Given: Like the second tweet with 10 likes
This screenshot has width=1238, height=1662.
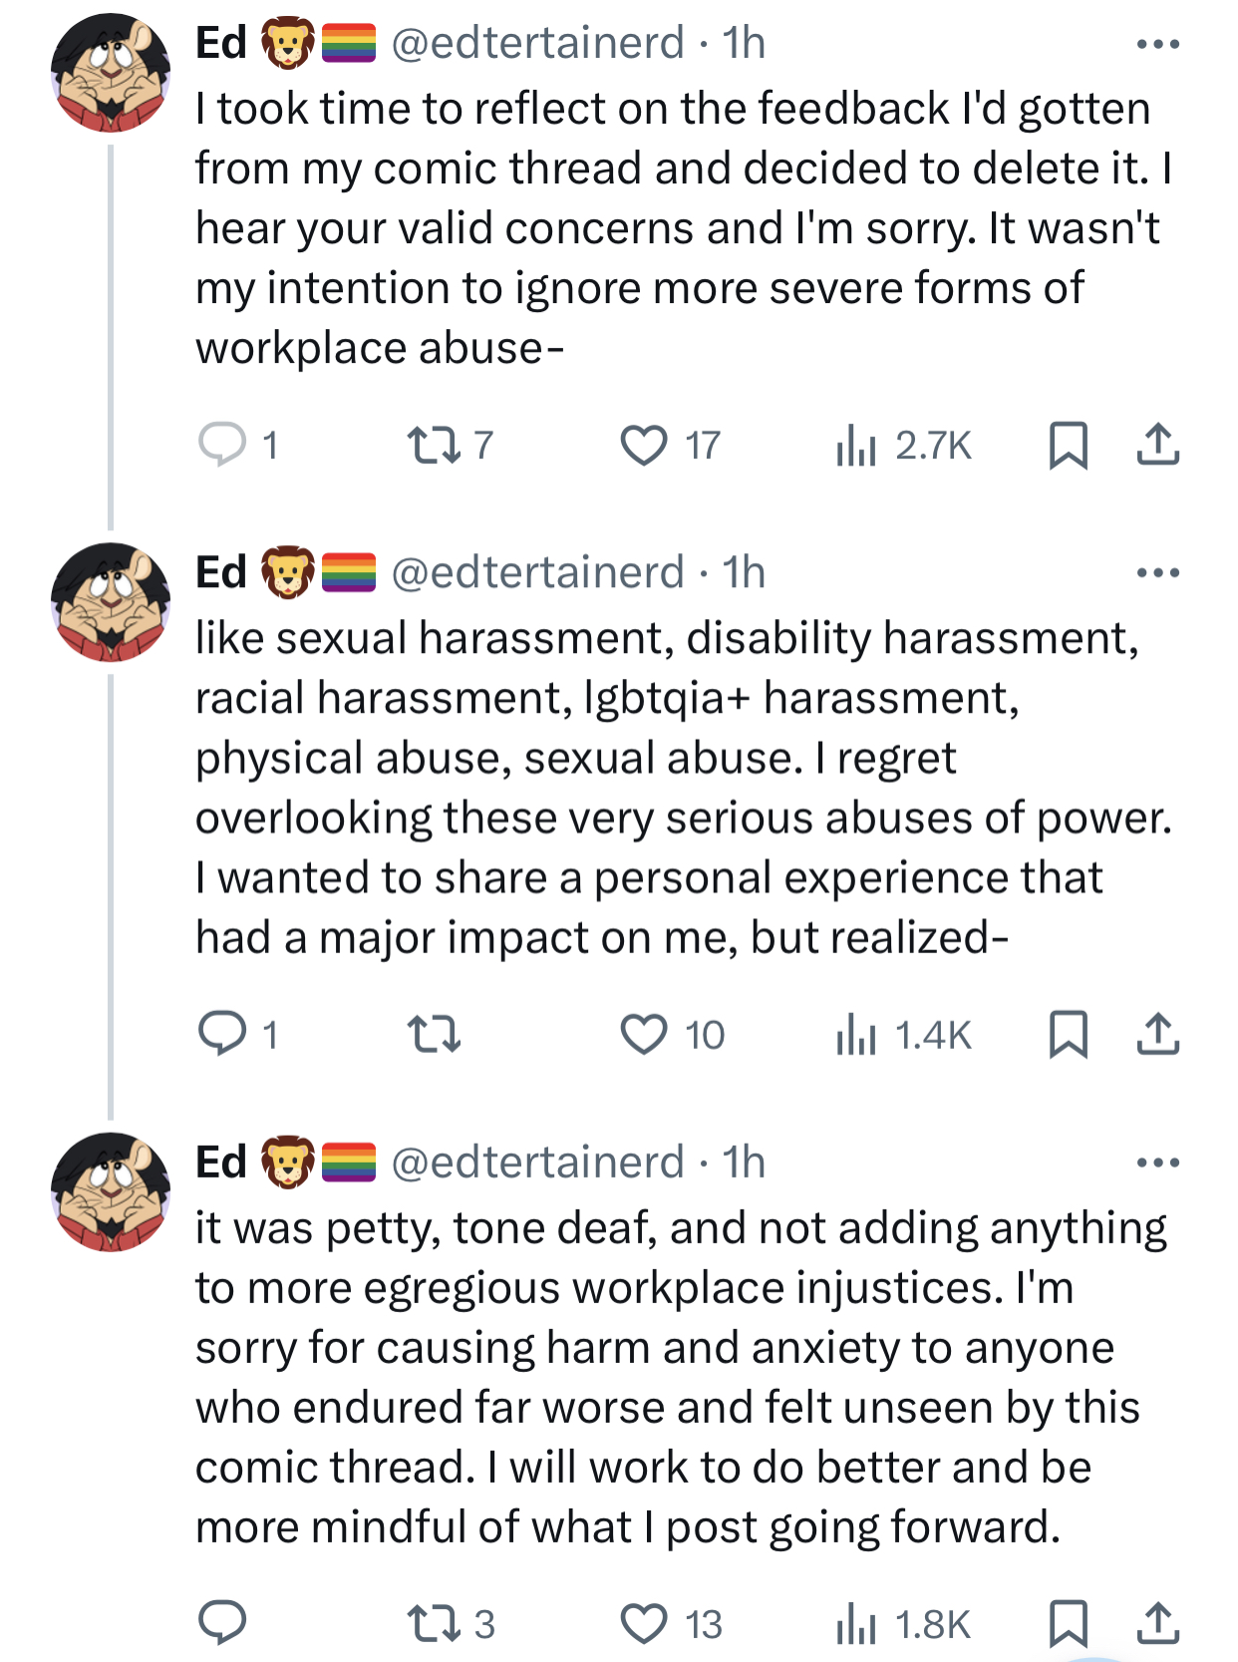Looking at the screenshot, I should point(644,1034).
